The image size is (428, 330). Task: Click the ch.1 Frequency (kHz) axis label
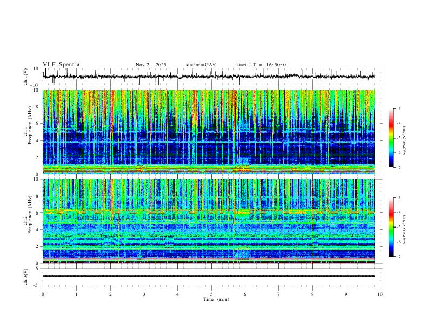(x=28, y=124)
